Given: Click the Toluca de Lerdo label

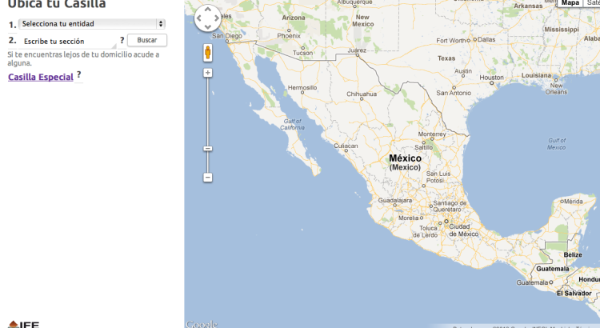Looking at the screenshot, I should click(x=425, y=231).
